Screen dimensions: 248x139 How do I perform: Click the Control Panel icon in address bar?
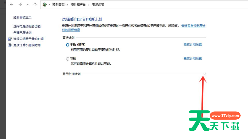click(x=45, y=4)
